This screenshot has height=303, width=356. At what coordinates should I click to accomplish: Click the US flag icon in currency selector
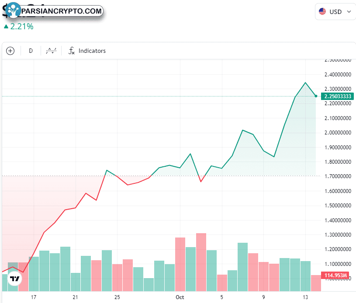[322, 11]
